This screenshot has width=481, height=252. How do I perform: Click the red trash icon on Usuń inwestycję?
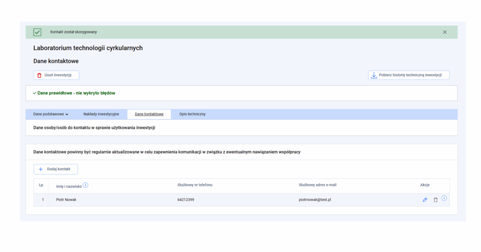[x=39, y=75]
